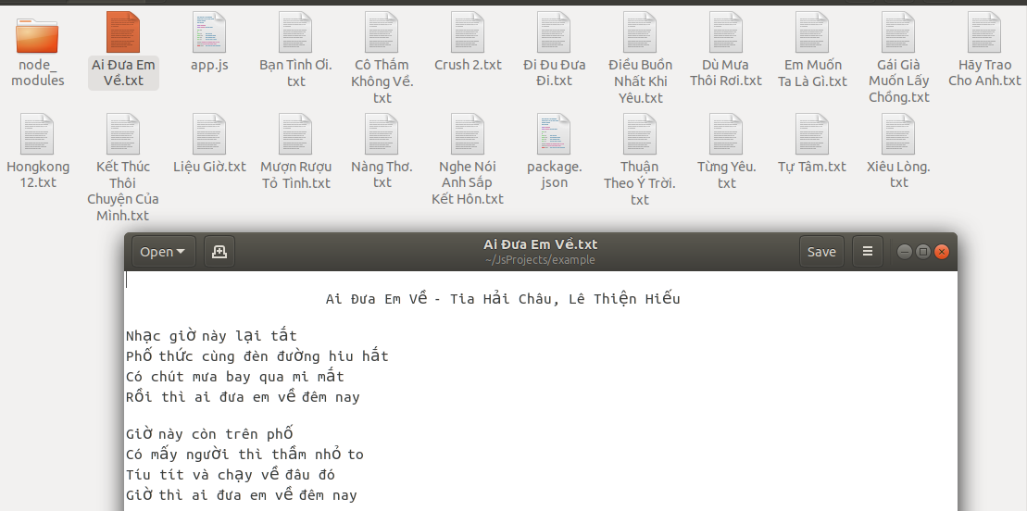Click the Ai Đưa Em Về.txt file label
This screenshot has width=1027, height=511.
click(123, 73)
